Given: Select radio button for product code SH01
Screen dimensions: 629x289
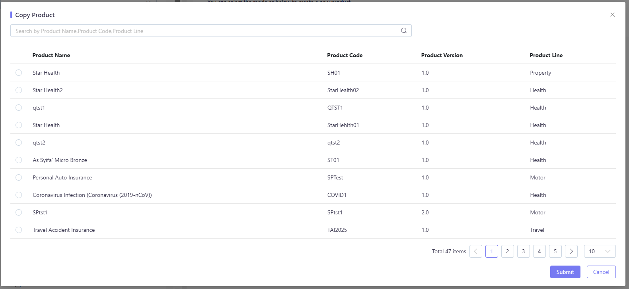Looking at the screenshot, I should click(19, 73).
